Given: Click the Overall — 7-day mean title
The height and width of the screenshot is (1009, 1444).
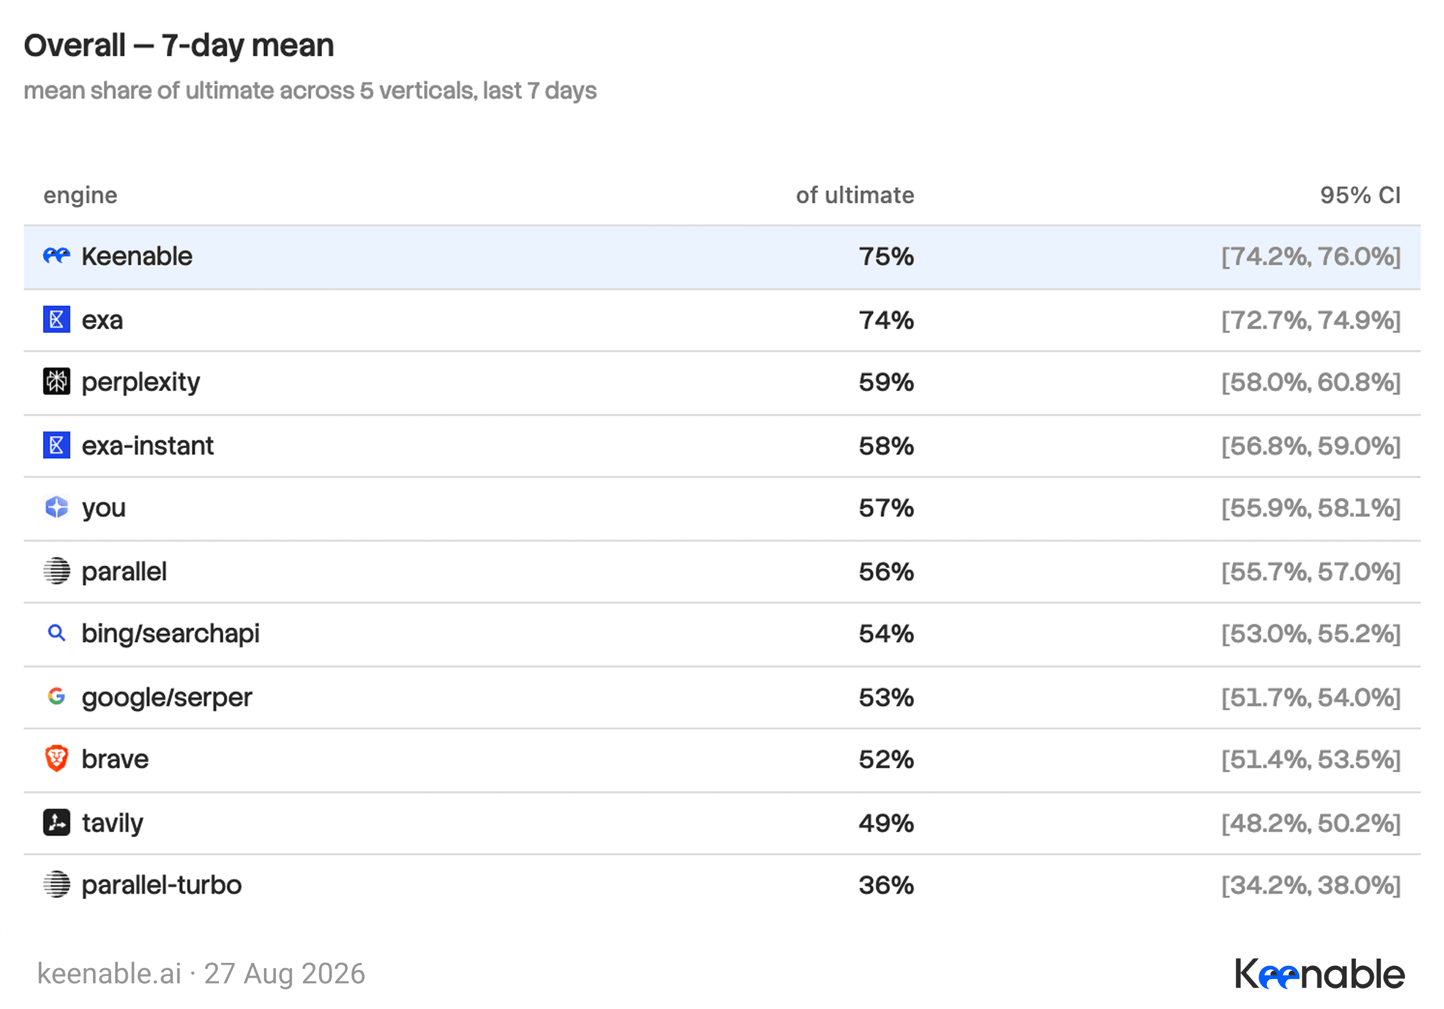Looking at the screenshot, I should [x=179, y=46].
